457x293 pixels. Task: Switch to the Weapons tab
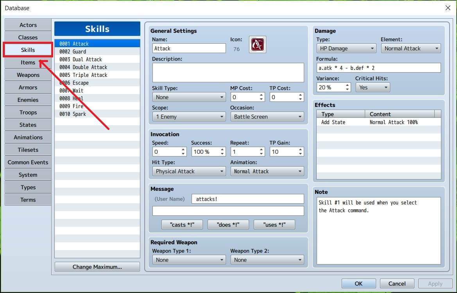[x=28, y=75]
